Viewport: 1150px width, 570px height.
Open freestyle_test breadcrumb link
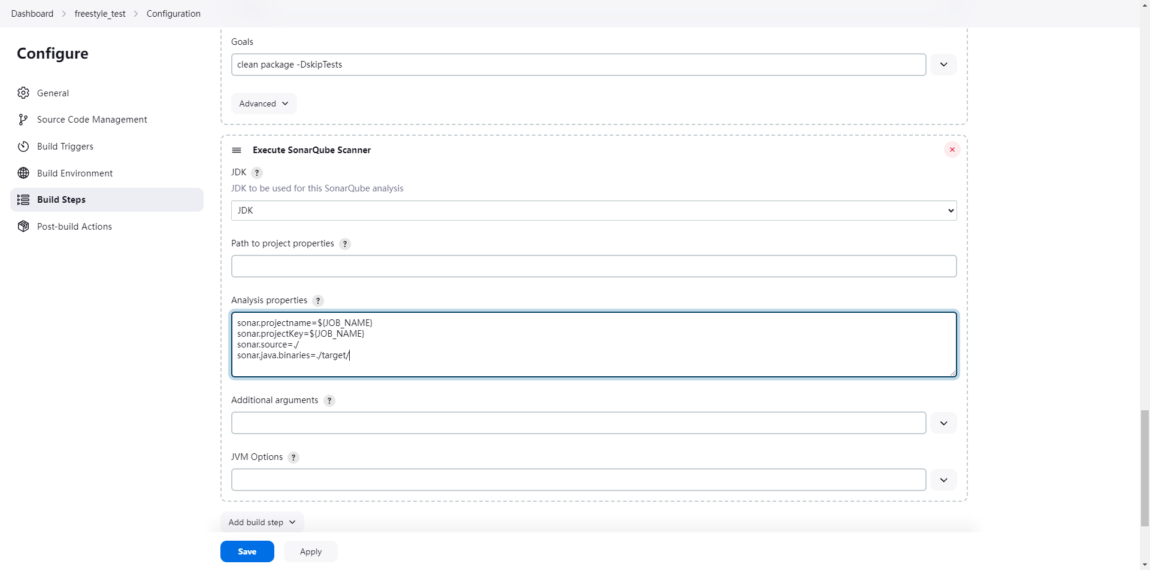coord(100,14)
